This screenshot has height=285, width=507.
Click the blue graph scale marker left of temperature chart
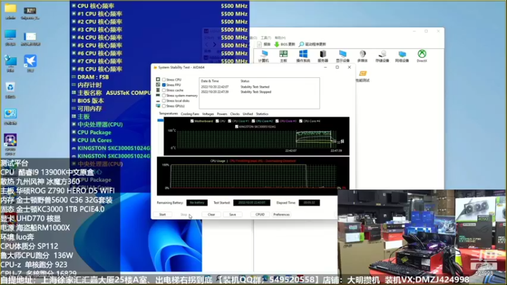tap(160, 120)
